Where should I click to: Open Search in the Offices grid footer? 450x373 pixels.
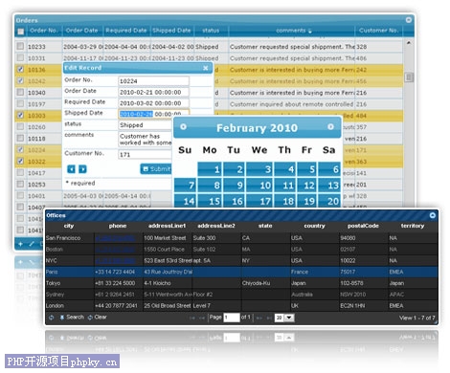[72, 318]
